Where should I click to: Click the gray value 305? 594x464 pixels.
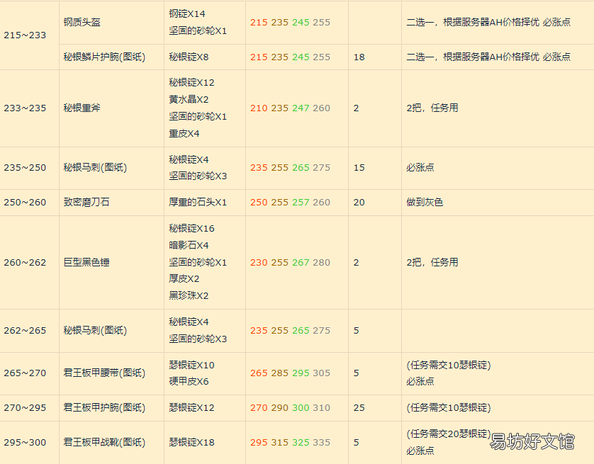click(x=322, y=373)
